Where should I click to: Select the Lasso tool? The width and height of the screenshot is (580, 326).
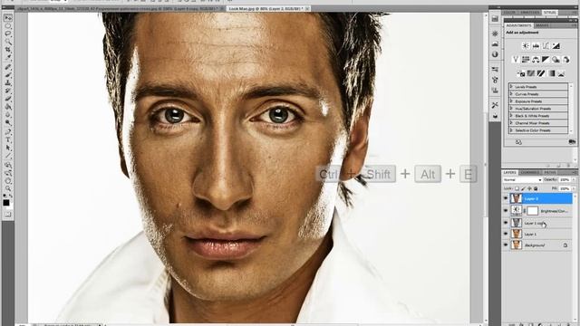pyautogui.click(x=8, y=34)
